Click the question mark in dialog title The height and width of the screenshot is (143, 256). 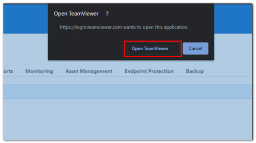click(x=107, y=14)
